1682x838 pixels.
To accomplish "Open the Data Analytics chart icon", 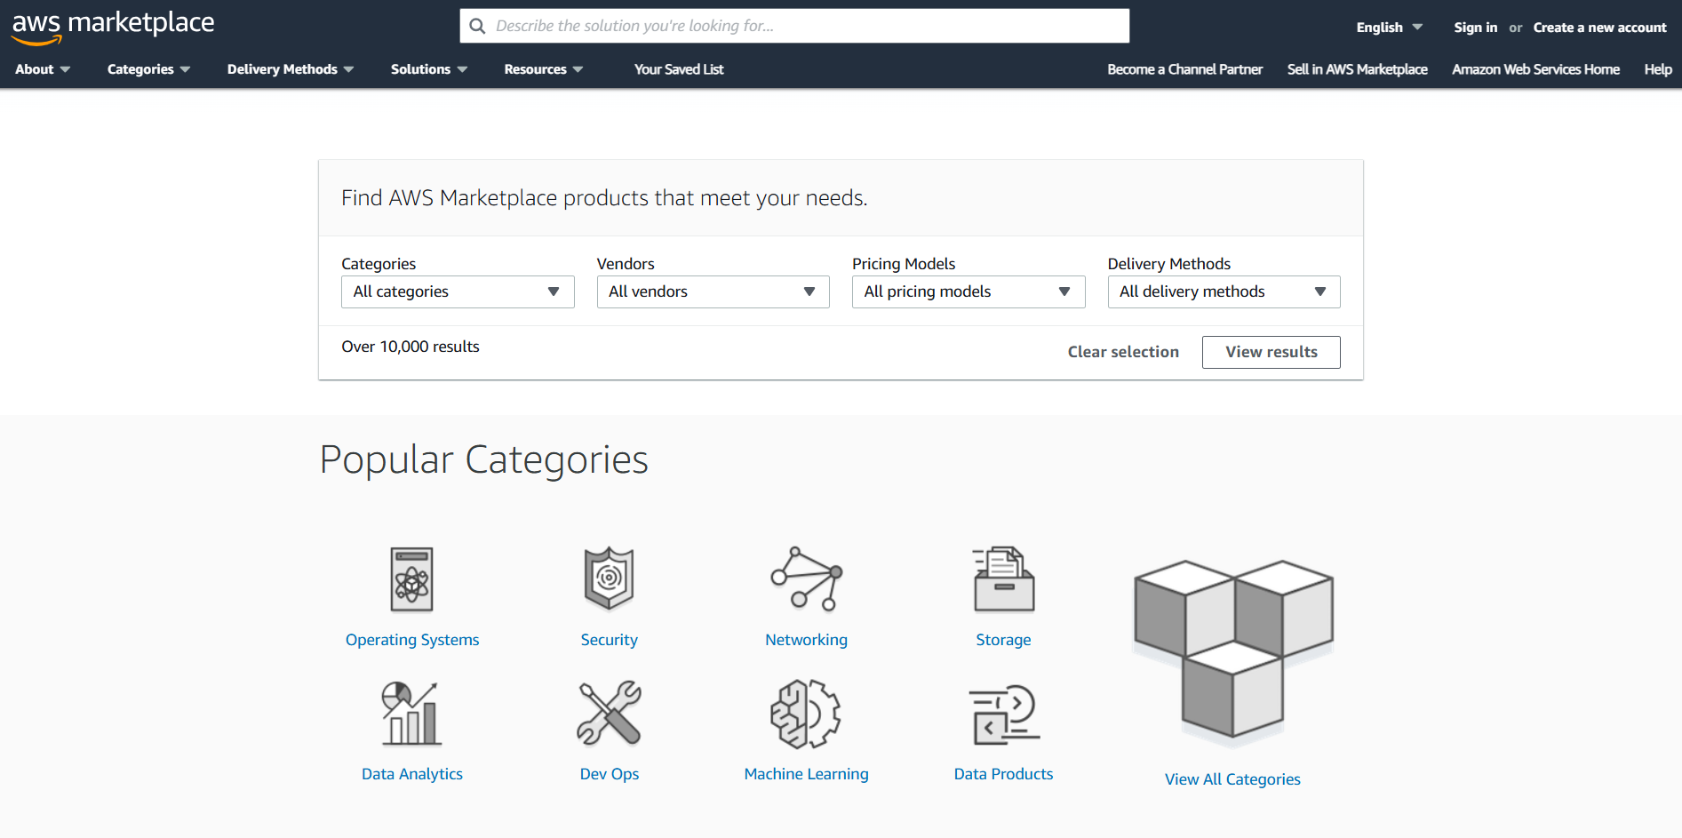I will coord(411,714).
